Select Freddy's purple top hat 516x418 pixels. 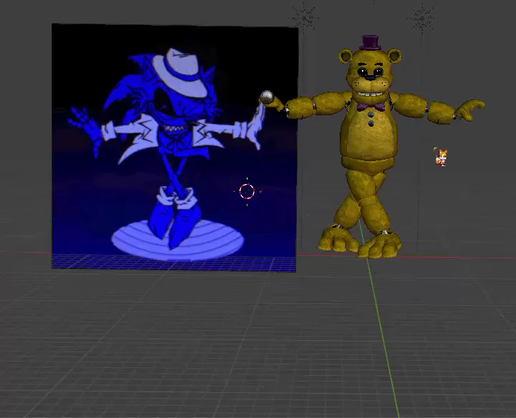pos(371,42)
